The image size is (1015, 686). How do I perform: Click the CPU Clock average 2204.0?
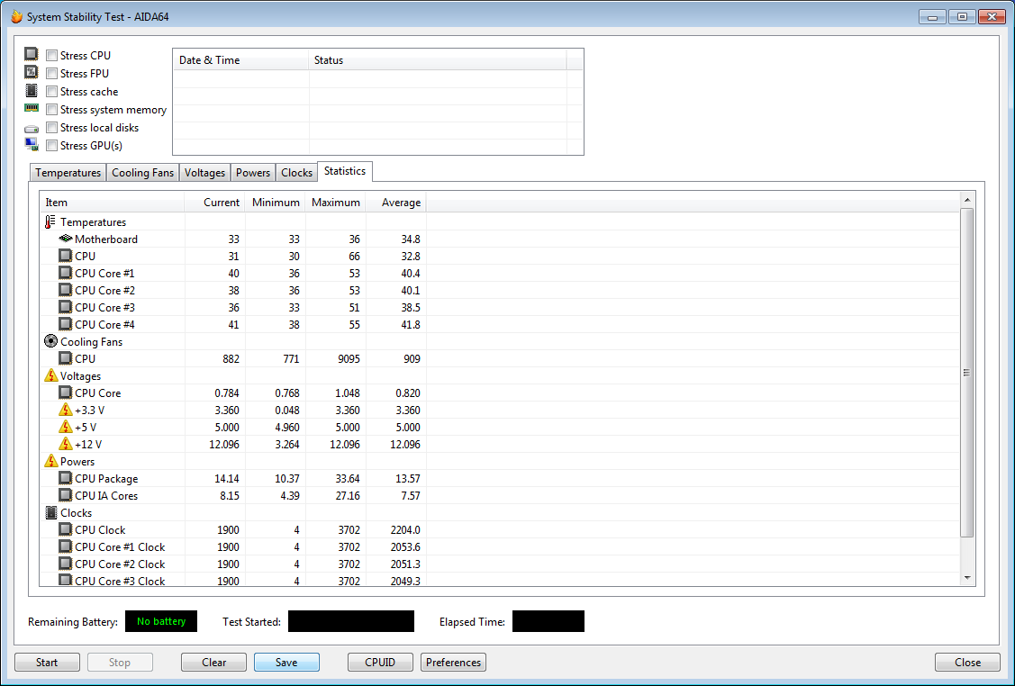(405, 529)
